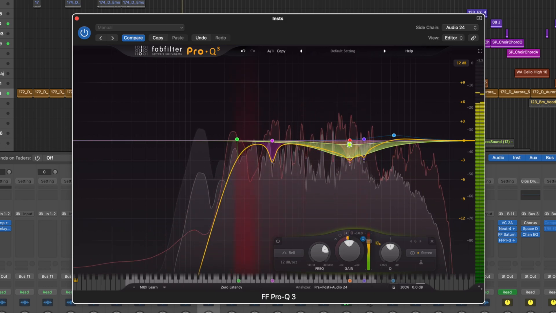Toggle the A/B state switch

pyautogui.click(x=270, y=51)
